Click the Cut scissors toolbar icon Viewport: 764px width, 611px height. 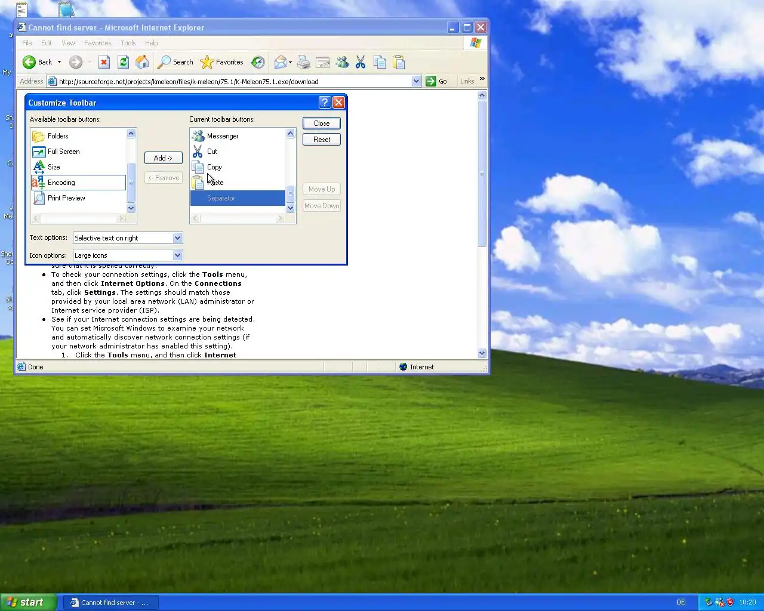[x=361, y=62]
